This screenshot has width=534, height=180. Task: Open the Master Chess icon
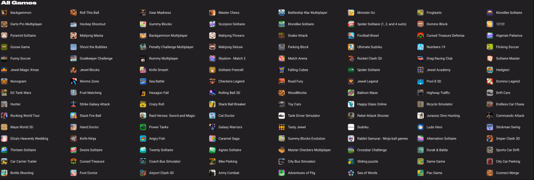pyautogui.click(x=213, y=13)
